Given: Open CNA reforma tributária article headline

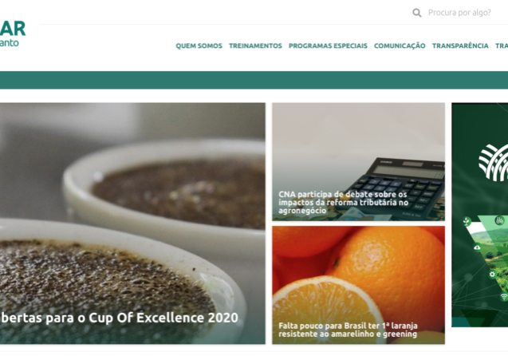Looking at the screenshot, I should 344,202.
